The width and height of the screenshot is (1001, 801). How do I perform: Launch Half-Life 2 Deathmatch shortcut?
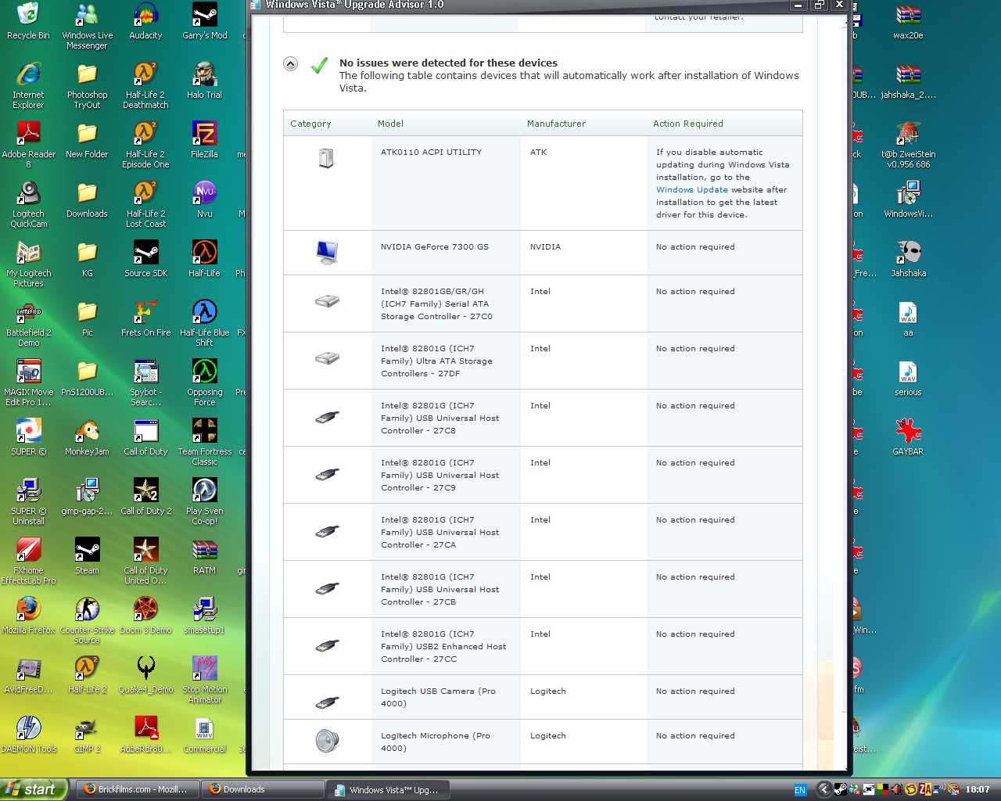pyautogui.click(x=145, y=86)
